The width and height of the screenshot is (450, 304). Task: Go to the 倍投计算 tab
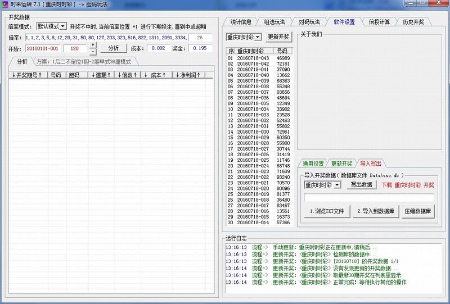coord(380,22)
